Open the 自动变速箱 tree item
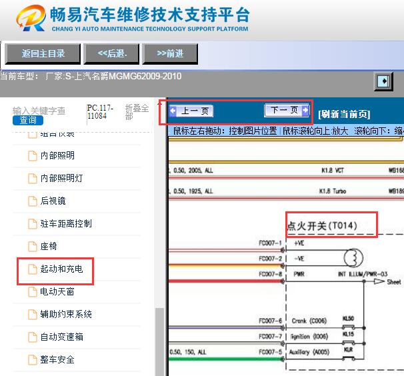Image resolution: width=404 pixels, height=376 pixels. click(x=61, y=337)
